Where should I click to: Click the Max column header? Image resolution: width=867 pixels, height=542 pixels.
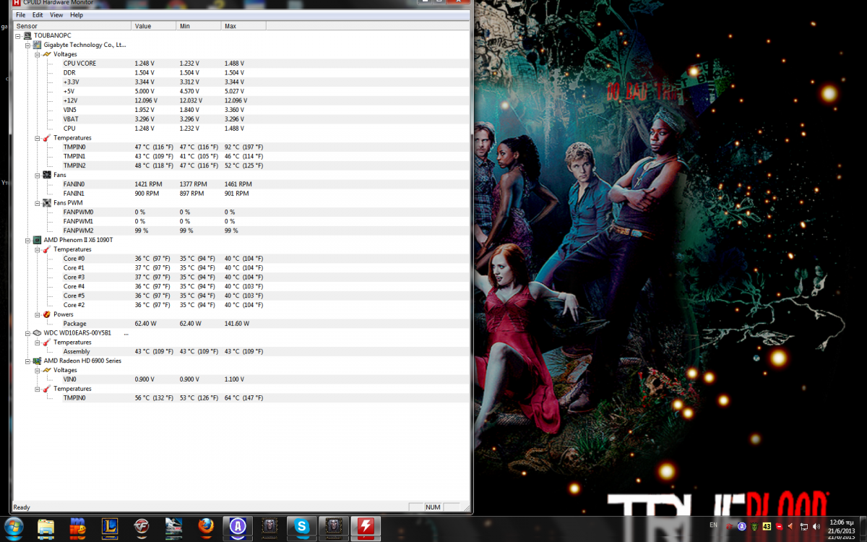(x=244, y=26)
